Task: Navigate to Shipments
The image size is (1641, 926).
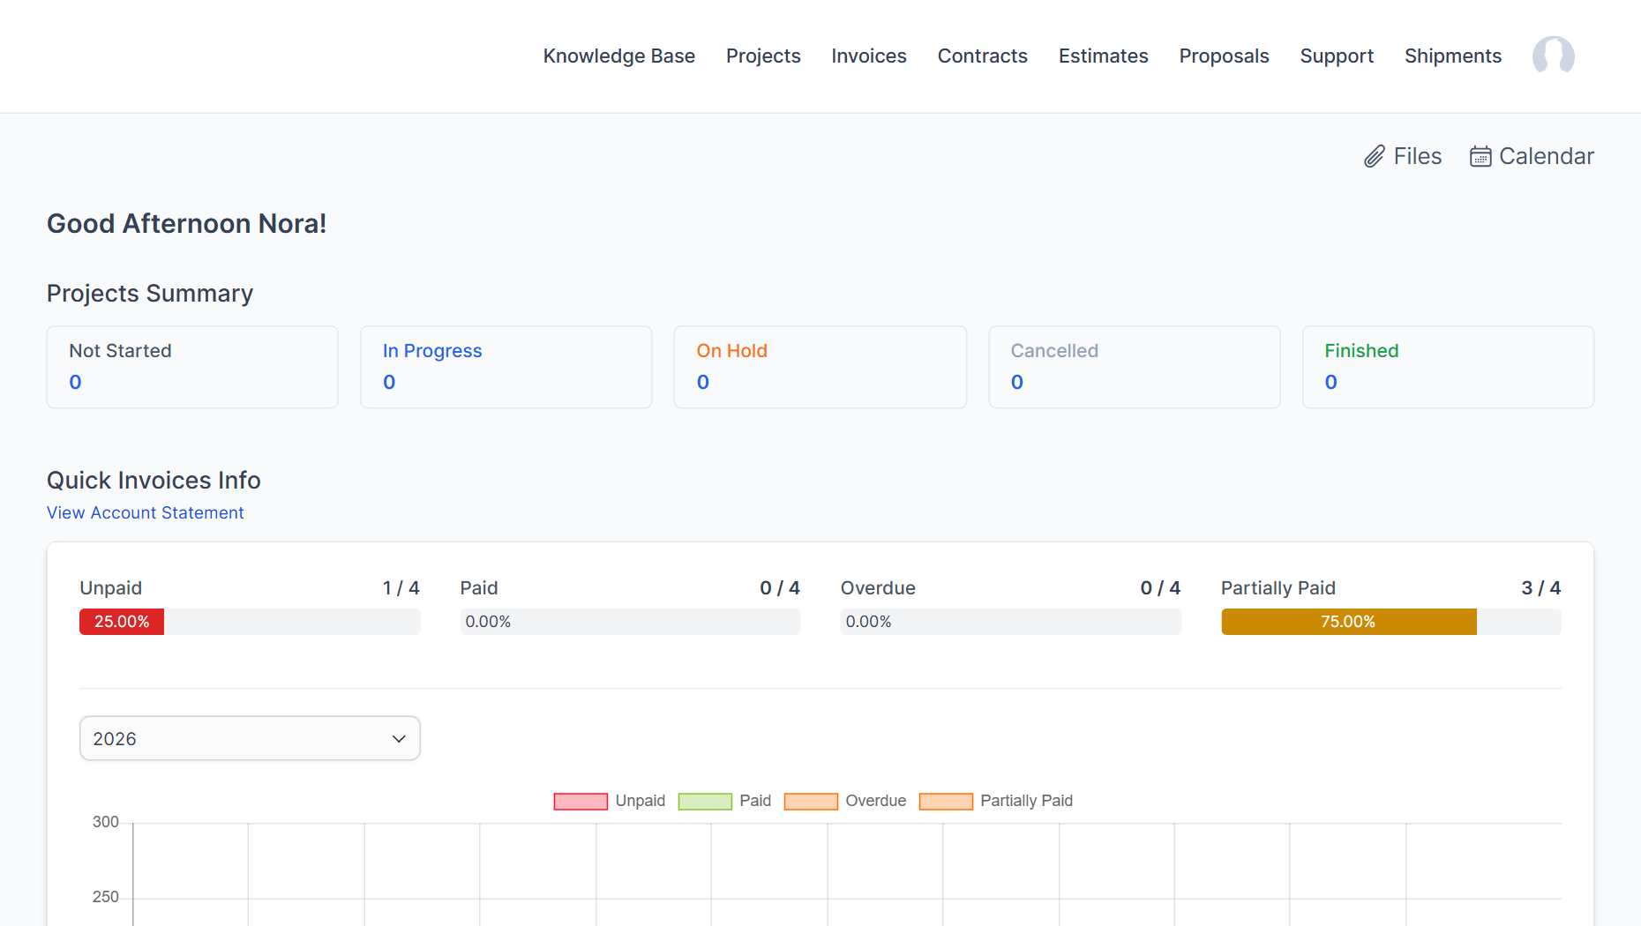Action: click(x=1452, y=56)
